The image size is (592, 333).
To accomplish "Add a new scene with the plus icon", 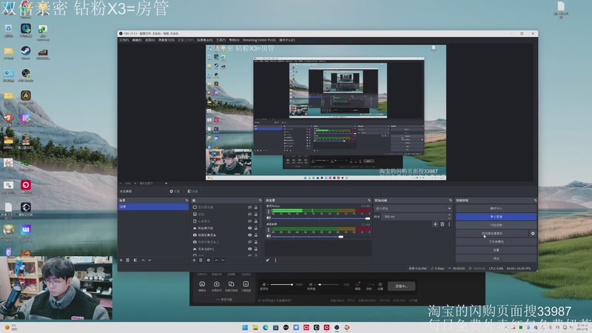I will [x=121, y=260].
